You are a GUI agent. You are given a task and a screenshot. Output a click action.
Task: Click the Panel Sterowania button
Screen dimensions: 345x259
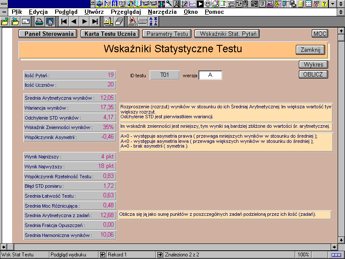48,34
